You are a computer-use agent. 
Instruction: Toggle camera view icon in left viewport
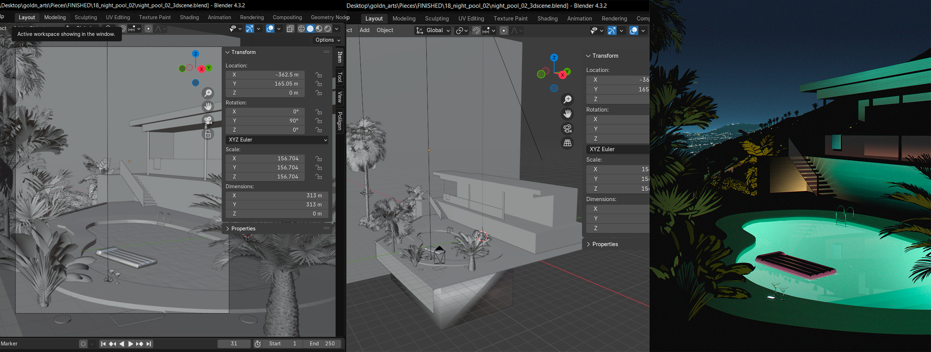click(208, 120)
